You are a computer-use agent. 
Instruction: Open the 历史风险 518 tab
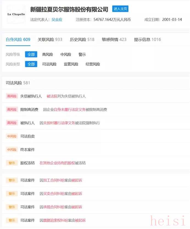tap(82, 40)
